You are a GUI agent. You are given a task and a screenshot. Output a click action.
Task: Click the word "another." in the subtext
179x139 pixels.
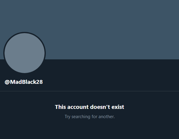click(x=107, y=117)
